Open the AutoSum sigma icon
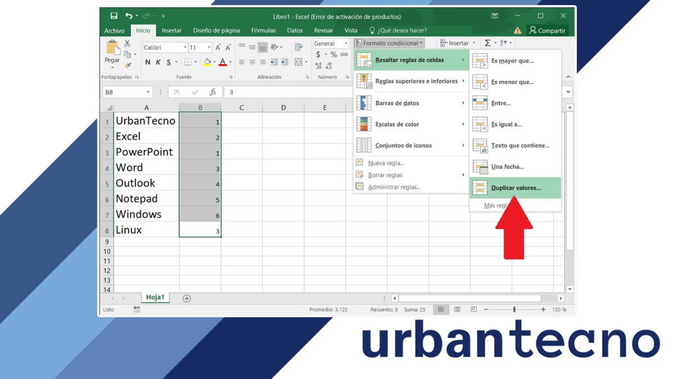The image size is (674, 379). [488, 43]
